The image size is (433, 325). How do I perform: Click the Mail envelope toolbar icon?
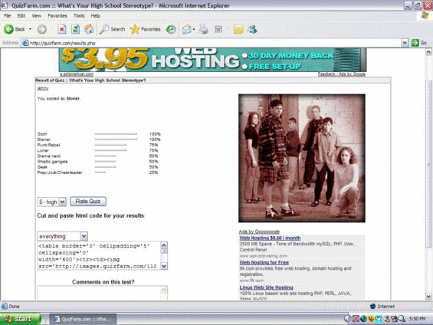point(187,29)
